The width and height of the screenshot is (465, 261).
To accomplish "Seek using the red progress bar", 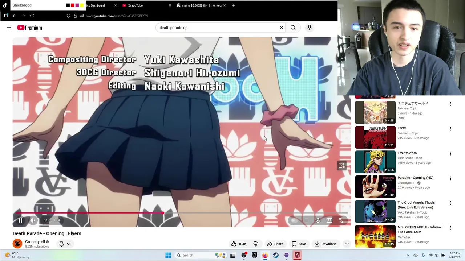I will point(182,213).
